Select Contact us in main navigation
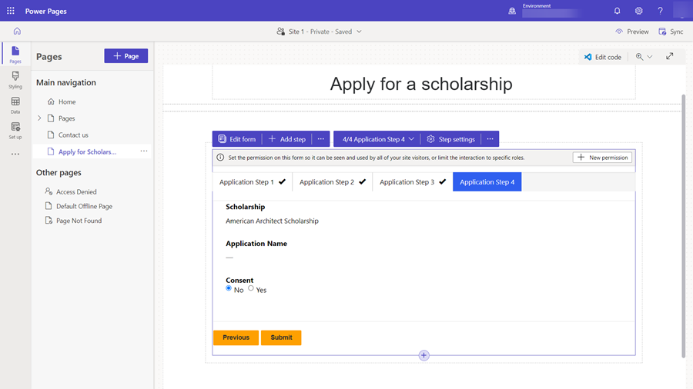 point(73,135)
